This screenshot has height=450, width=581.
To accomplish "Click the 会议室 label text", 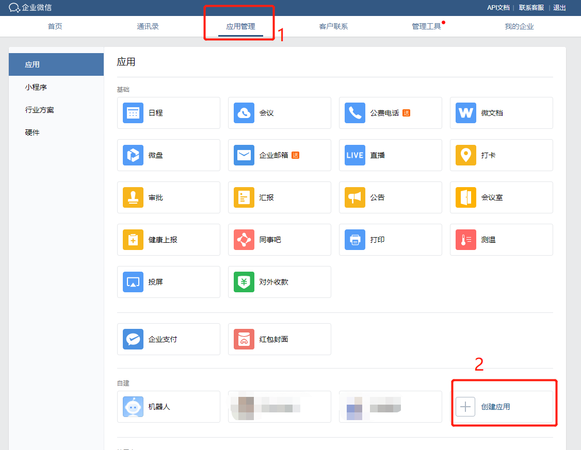I will point(492,197).
